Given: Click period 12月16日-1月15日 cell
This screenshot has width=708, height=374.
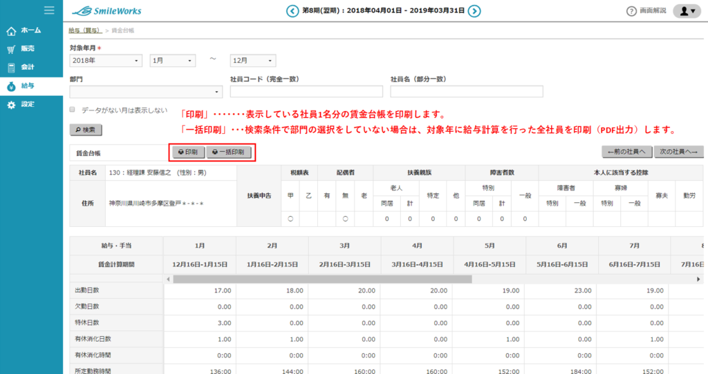Looking at the screenshot, I should pyautogui.click(x=200, y=264).
